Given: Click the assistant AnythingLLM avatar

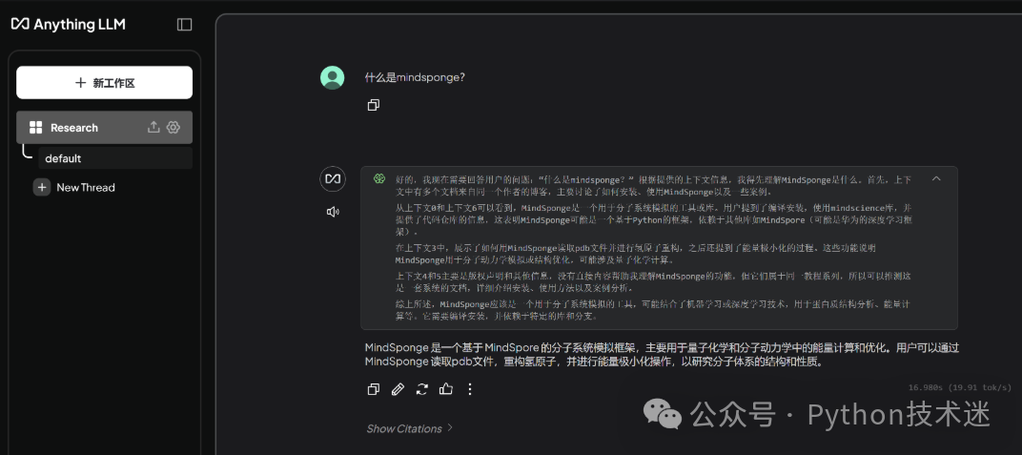Looking at the screenshot, I should pyautogui.click(x=333, y=178).
